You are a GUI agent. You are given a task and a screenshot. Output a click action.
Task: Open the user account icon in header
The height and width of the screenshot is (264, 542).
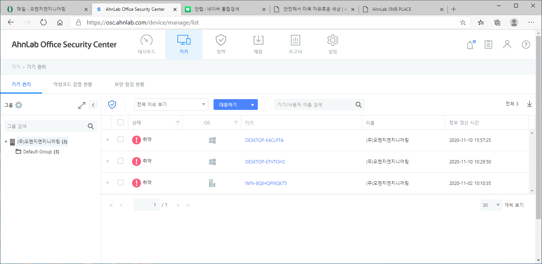point(507,45)
